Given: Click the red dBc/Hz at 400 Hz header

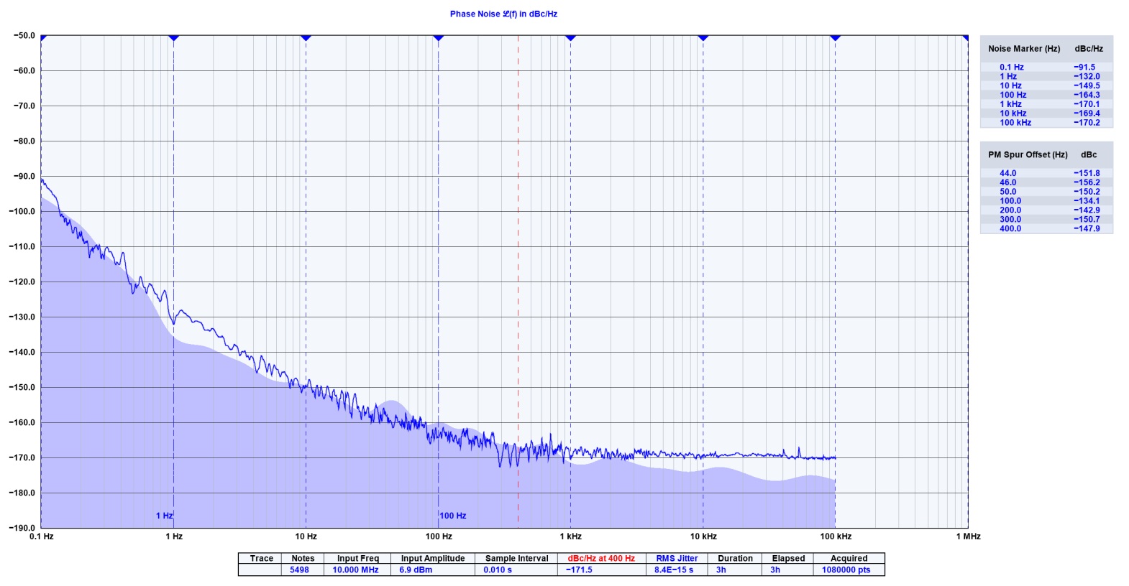Looking at the screenshot, I should point(600,558).
